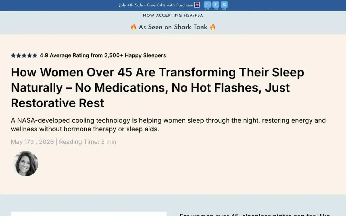The image size is (346, 216).
Task: Click the July 4th Sale banner text
Action: click(x=156, y=5)
